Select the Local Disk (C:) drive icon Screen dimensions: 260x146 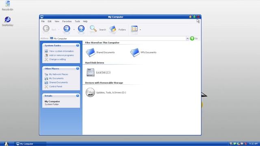click(x=91, y=72)
